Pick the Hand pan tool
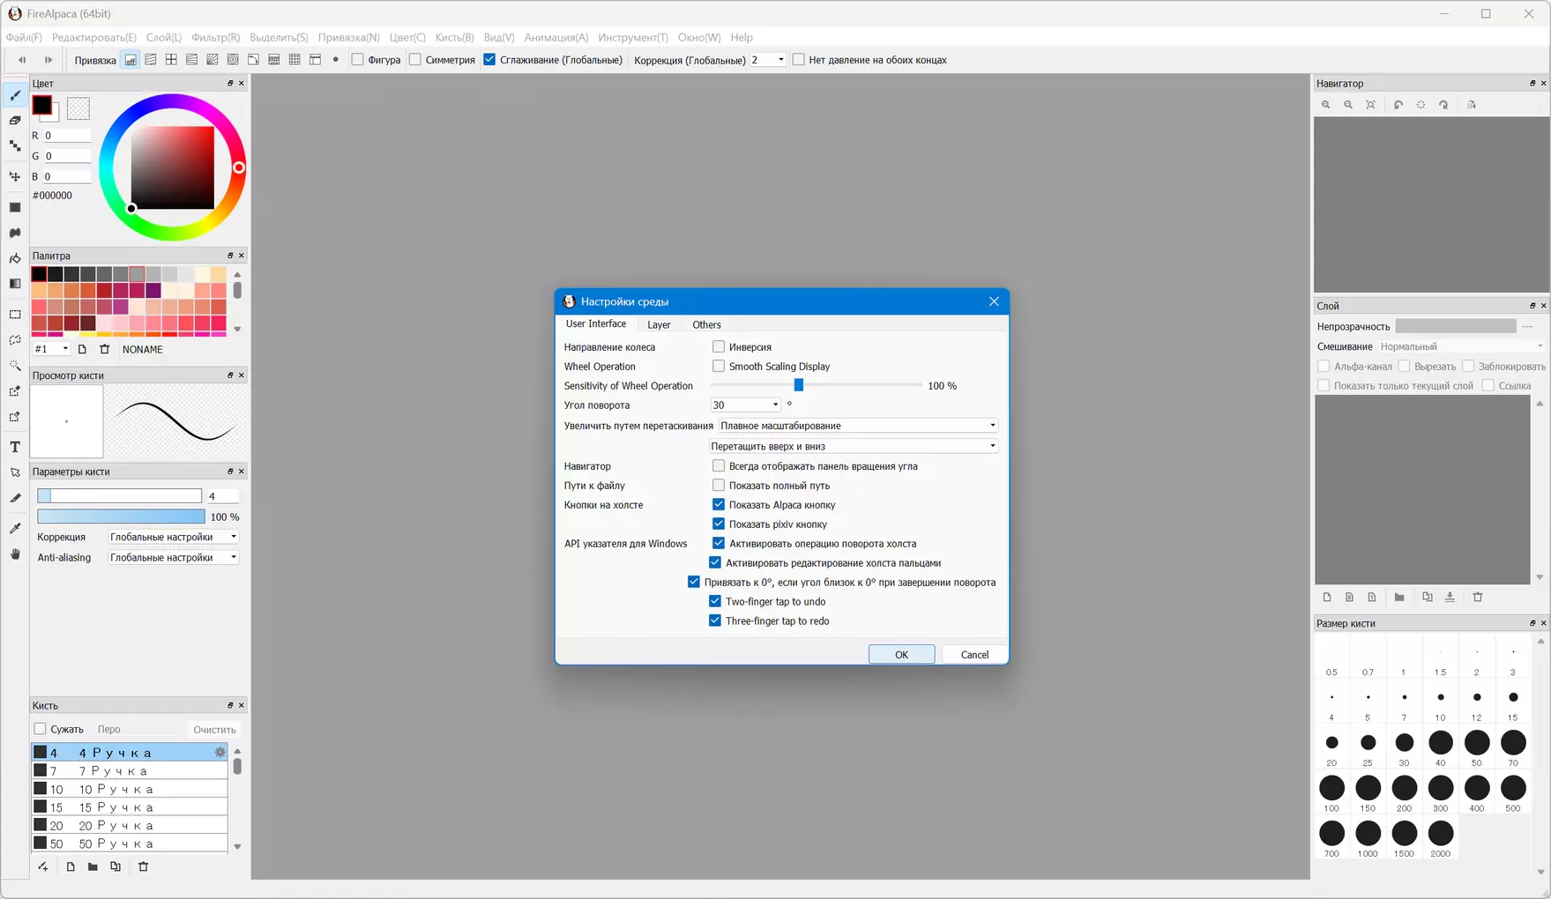 [15, 554]
